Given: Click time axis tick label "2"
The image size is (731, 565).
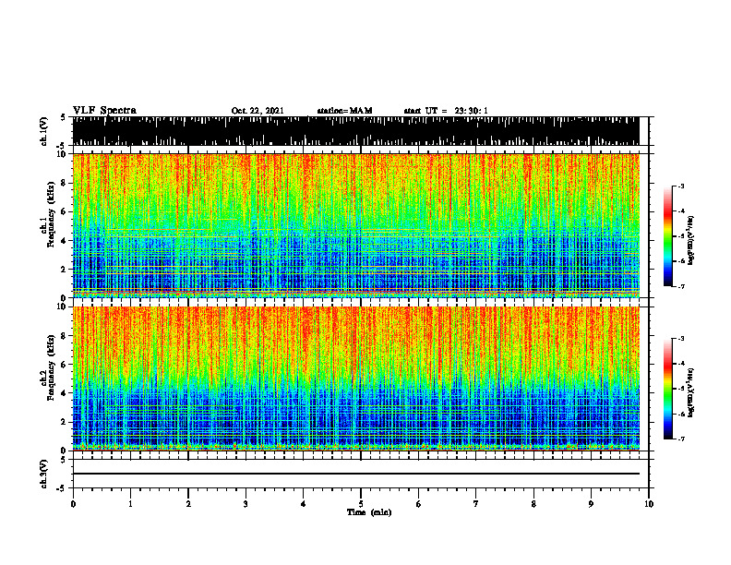Looking at the screenshot, I should [188, 504].
